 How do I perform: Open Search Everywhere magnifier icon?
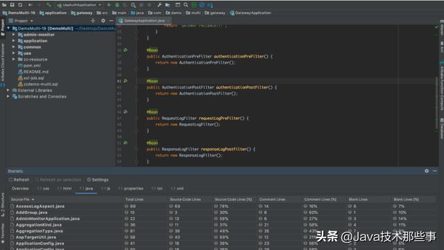click(186, 5)
